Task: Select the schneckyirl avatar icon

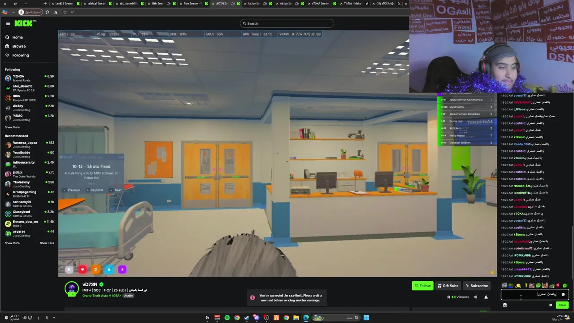Action: click(x=8, y=204)
